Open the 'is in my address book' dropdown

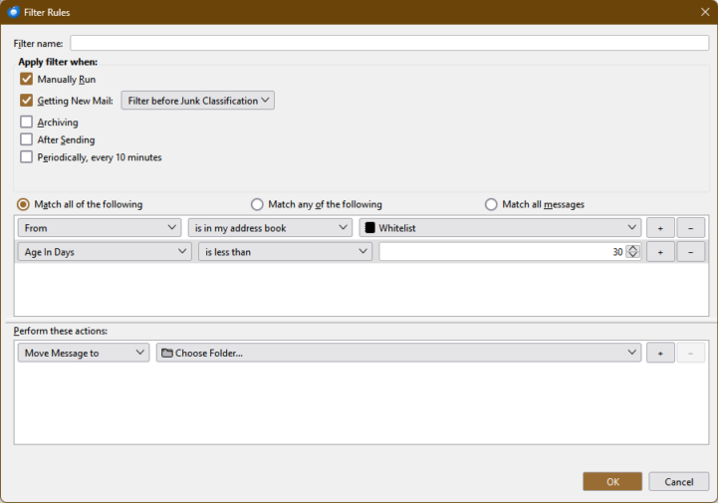(x=270, y=228)
